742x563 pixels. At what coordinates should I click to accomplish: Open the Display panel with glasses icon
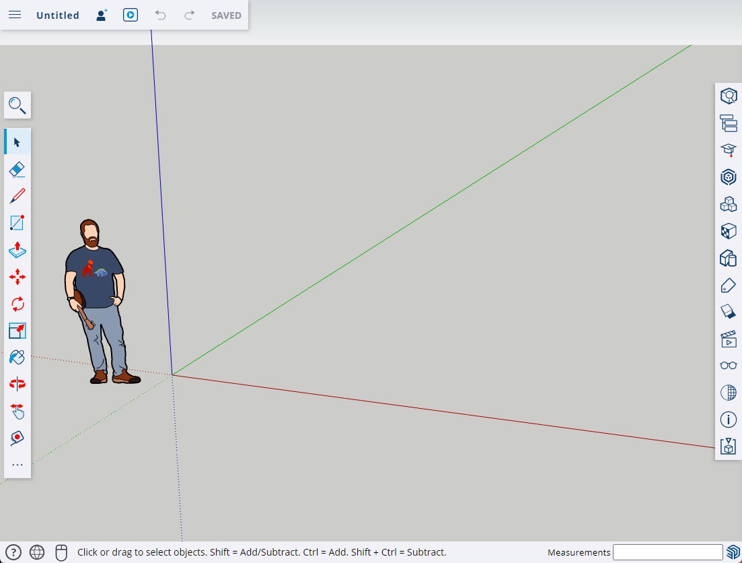coord(728,365)
